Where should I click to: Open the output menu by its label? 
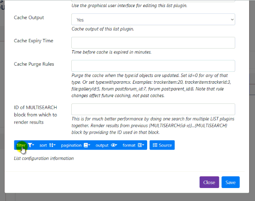tap(102, 145)
